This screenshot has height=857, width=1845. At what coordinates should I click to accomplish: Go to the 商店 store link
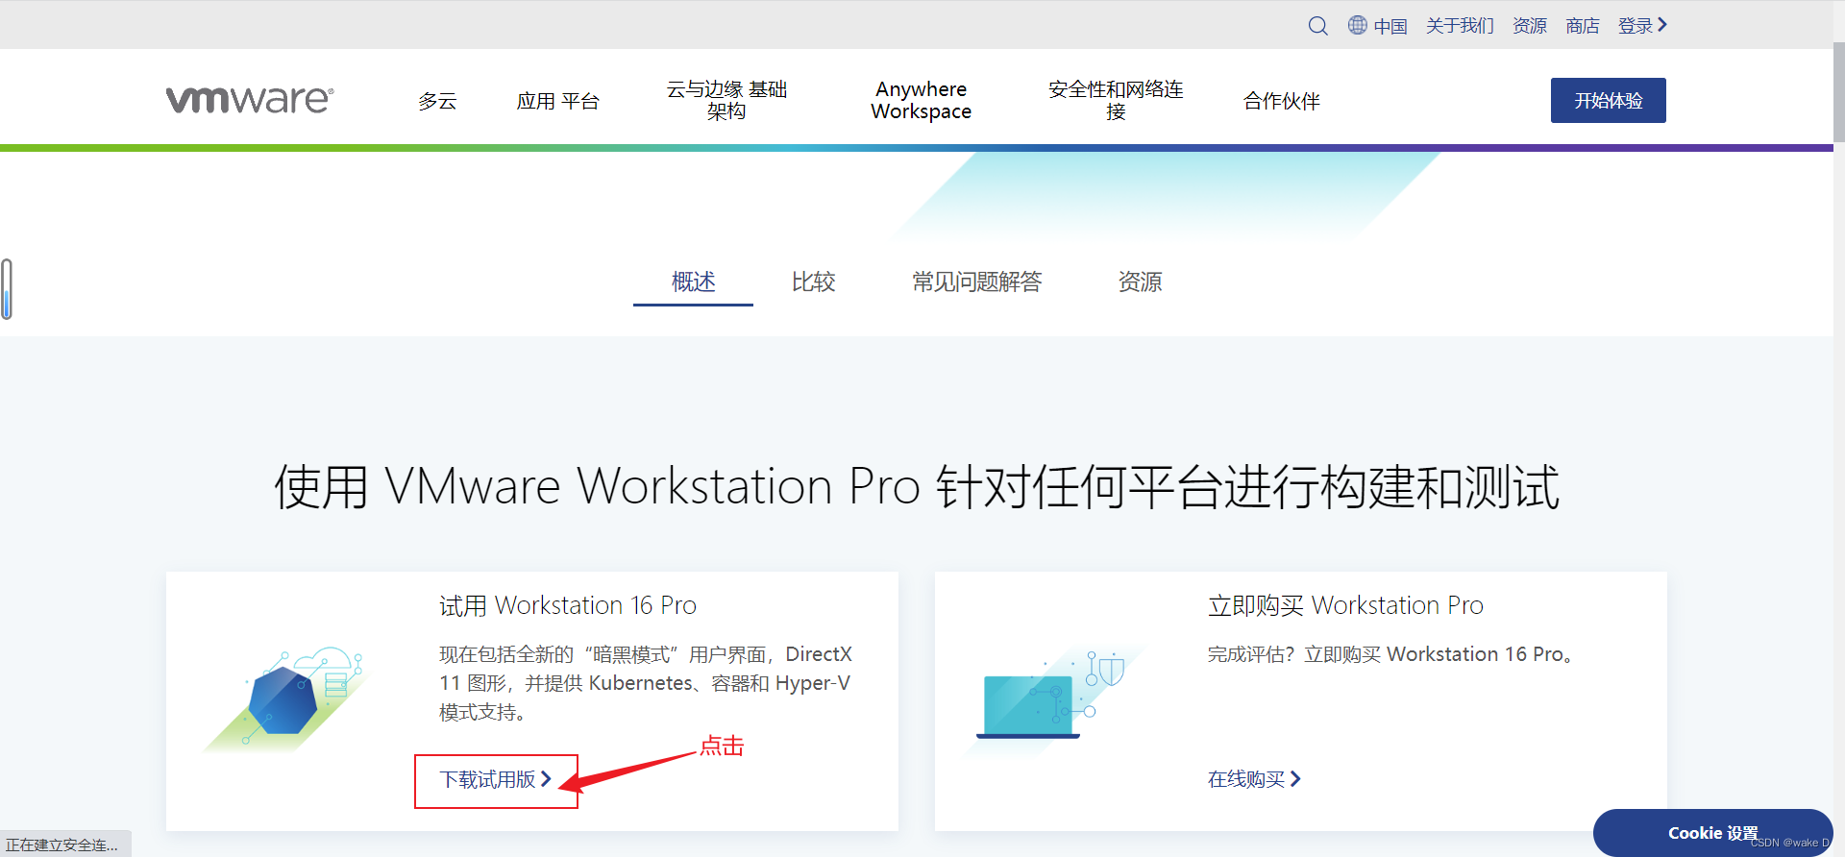[x=1582, y=26]
